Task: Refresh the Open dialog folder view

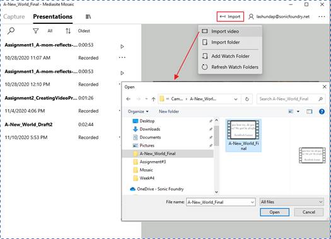Action: 247,99
